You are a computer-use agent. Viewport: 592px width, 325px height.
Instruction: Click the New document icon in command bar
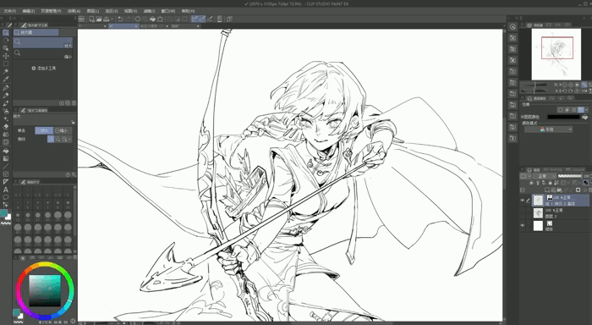tap(91, 19)
